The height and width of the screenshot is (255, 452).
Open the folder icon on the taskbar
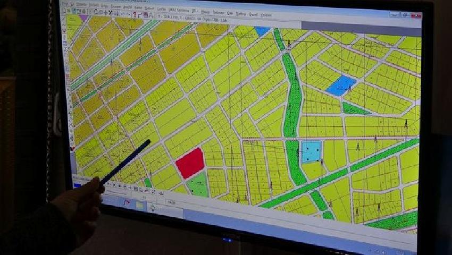140,205
